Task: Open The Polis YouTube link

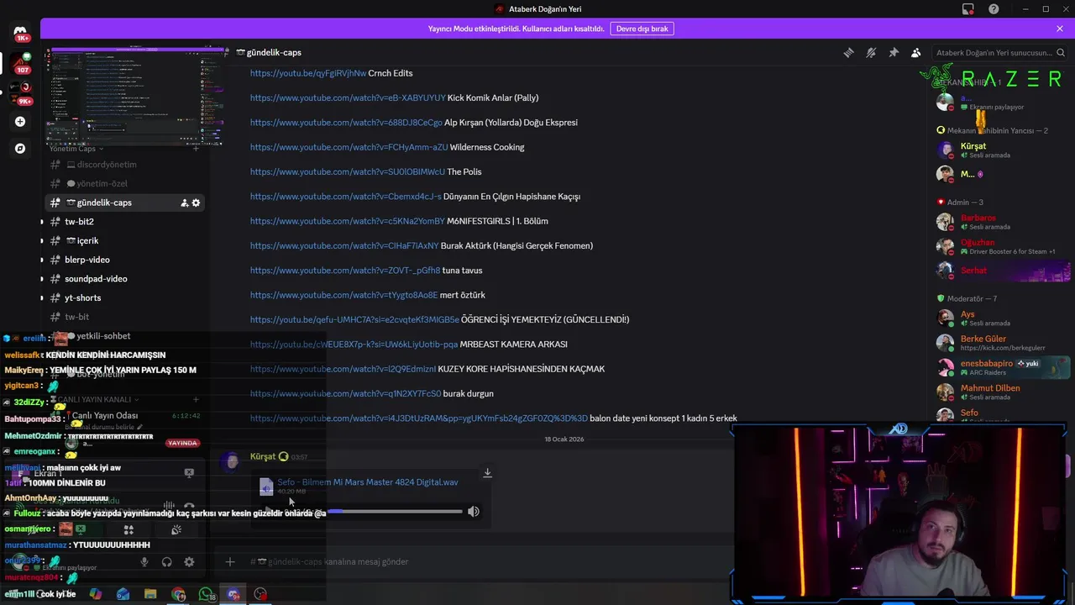Action: click(348, 171)
